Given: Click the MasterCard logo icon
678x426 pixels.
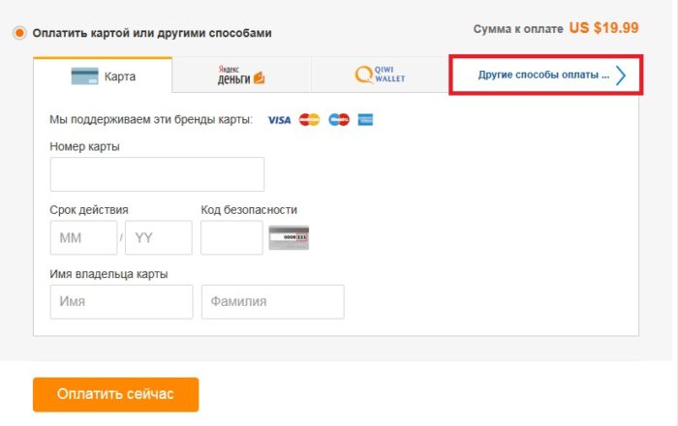Looking at the screenshot, I should (x=309, y=120).
